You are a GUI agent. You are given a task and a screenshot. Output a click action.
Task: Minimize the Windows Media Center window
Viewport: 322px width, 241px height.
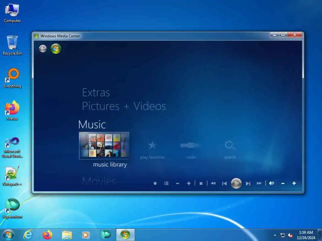pyautogui.click(x=275, y=35)
